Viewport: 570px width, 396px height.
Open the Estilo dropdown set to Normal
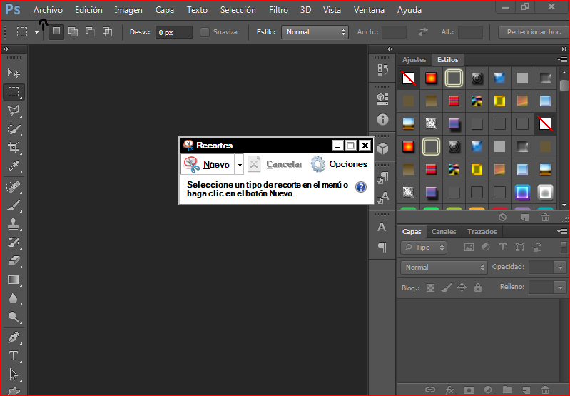pos(315,32)
